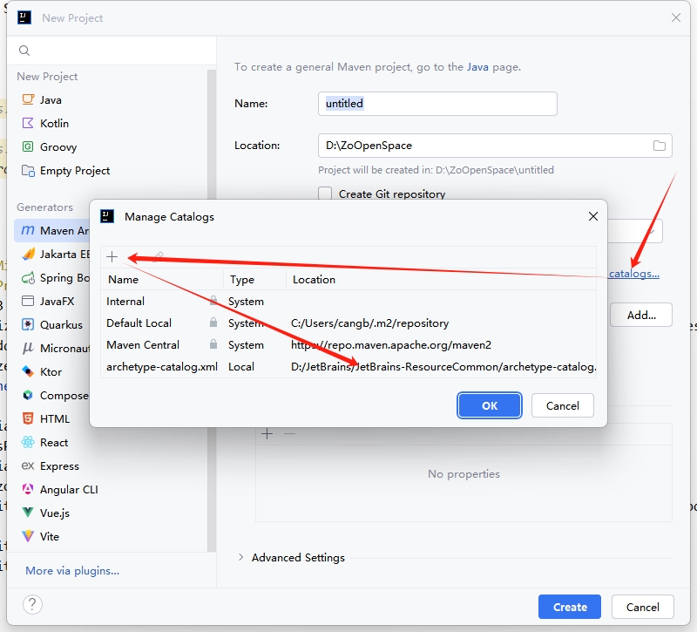Select the Java project type icon
Screen dimensions: 697x632
(28, 99)
